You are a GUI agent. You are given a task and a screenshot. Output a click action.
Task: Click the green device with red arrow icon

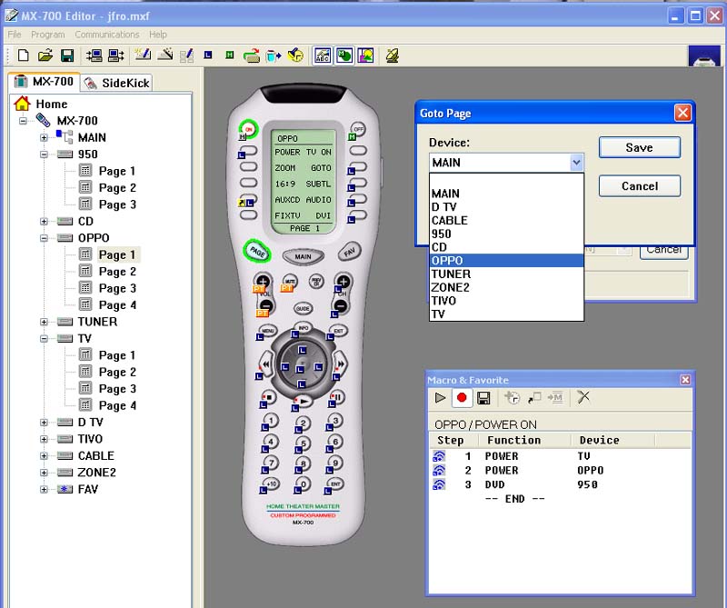252,55
